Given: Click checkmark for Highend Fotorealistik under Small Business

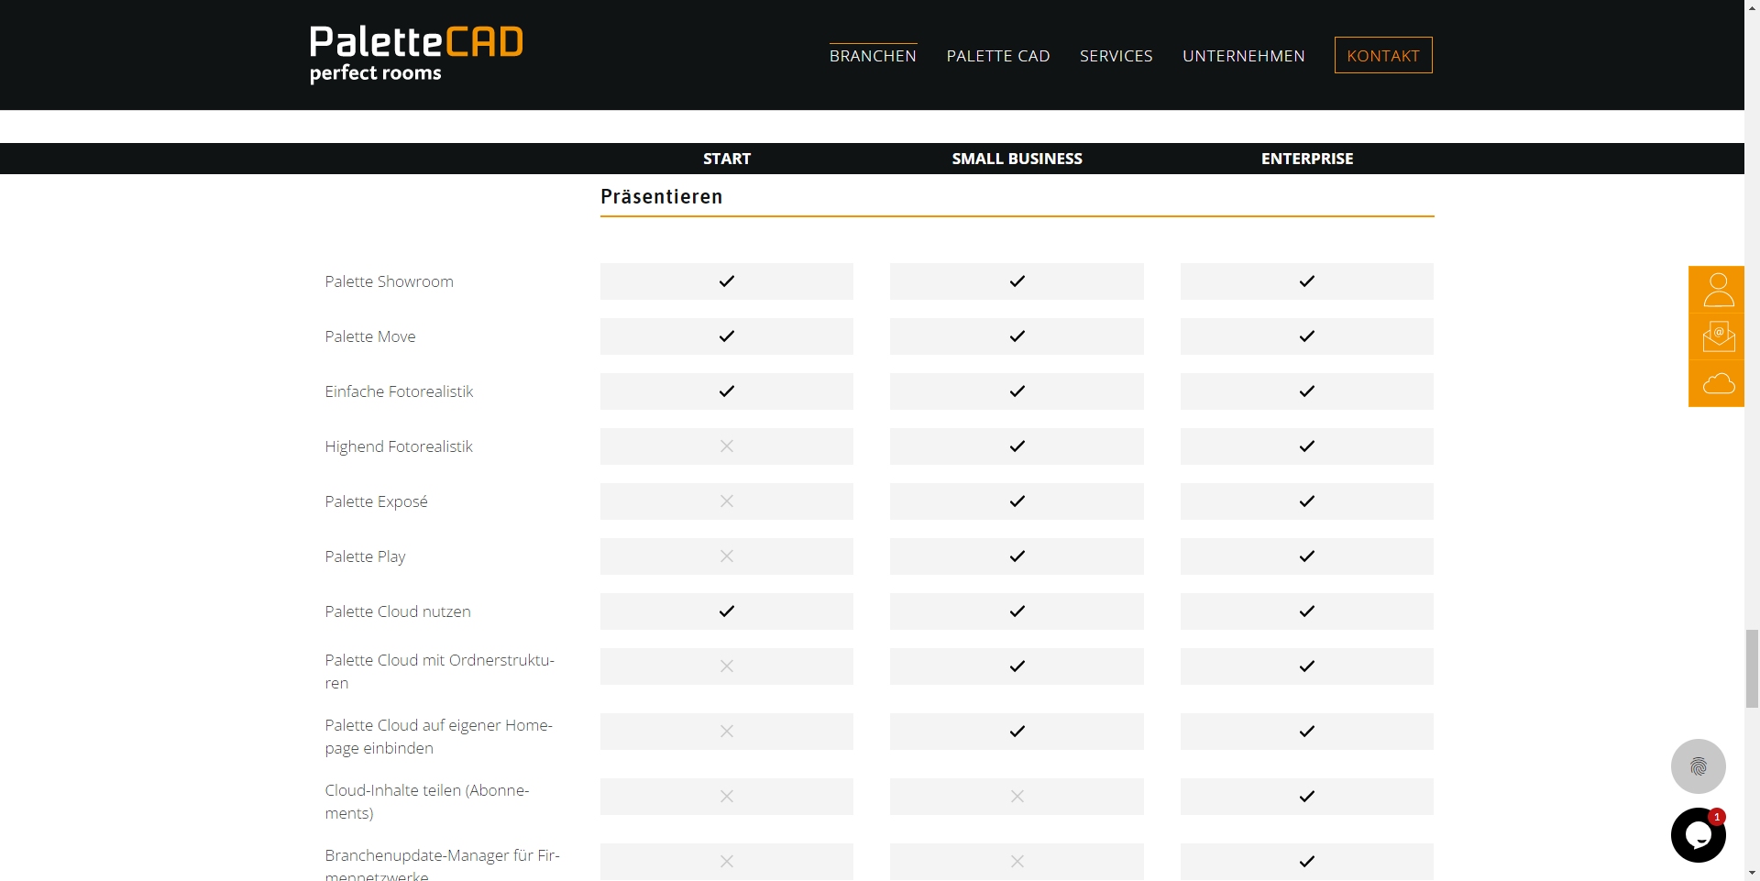Looking at the screenshot, I should (x=1017, y=446).
